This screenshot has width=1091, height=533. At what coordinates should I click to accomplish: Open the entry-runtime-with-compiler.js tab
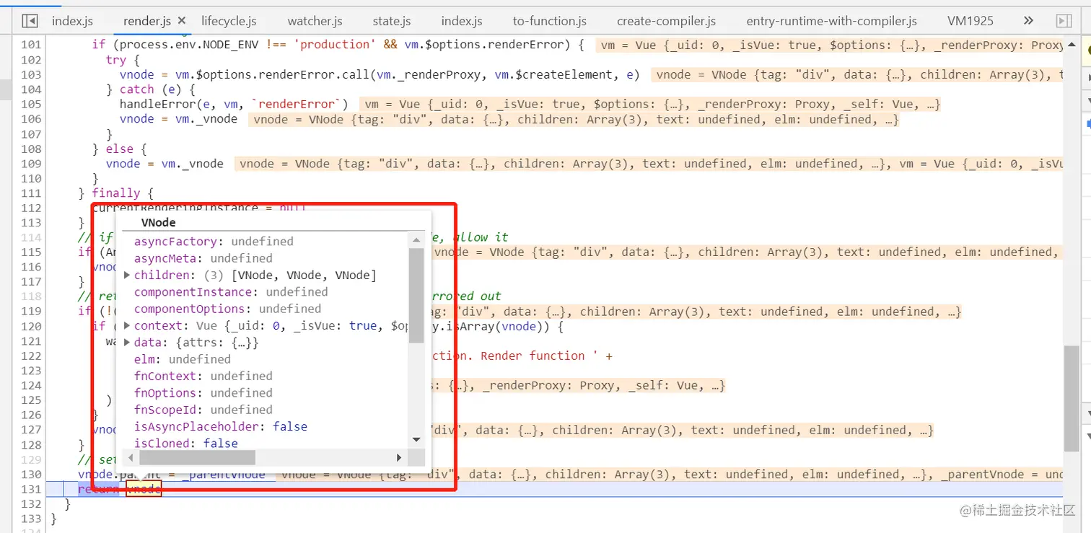832,21
